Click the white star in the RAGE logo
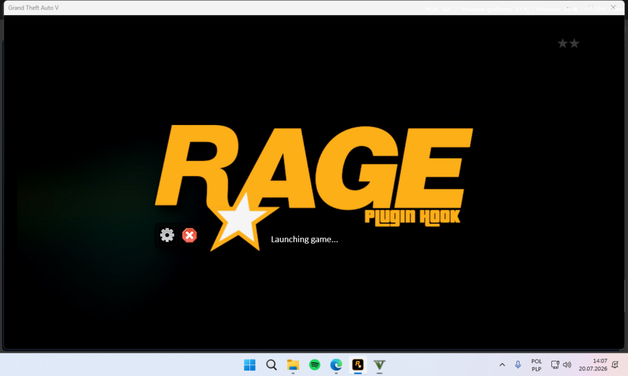Screen dimensions: 628x376 (240, 222)
